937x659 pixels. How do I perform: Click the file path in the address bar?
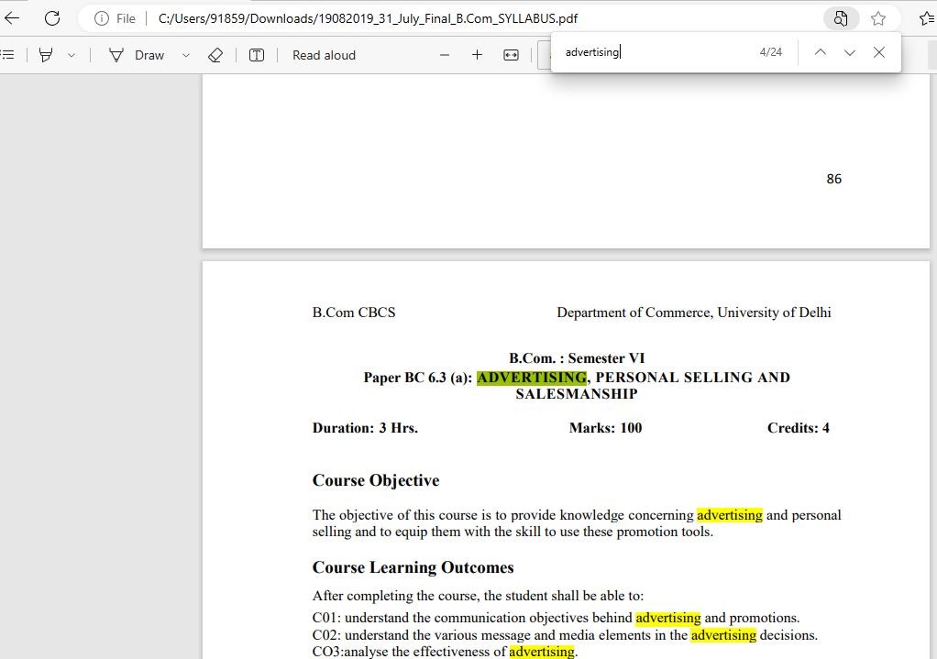tap(368, 18)
